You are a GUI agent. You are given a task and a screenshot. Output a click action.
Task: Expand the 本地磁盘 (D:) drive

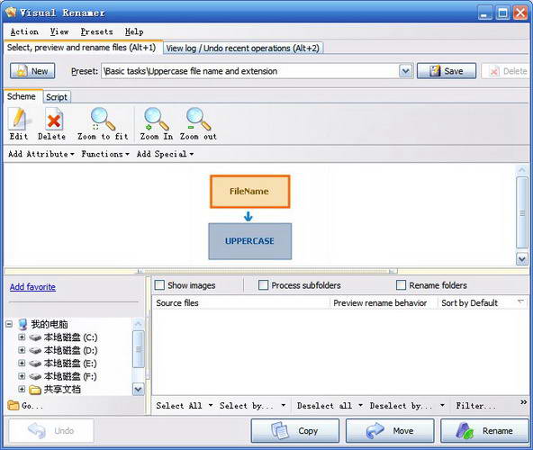tap(22, 350)
